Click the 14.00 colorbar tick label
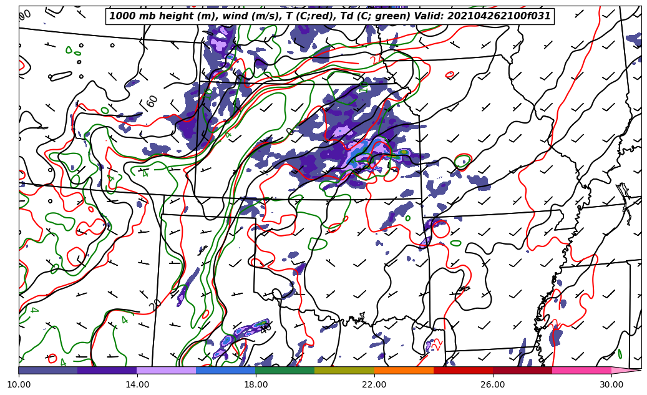This screenshot has width=647, height=395. pos(137,384)
